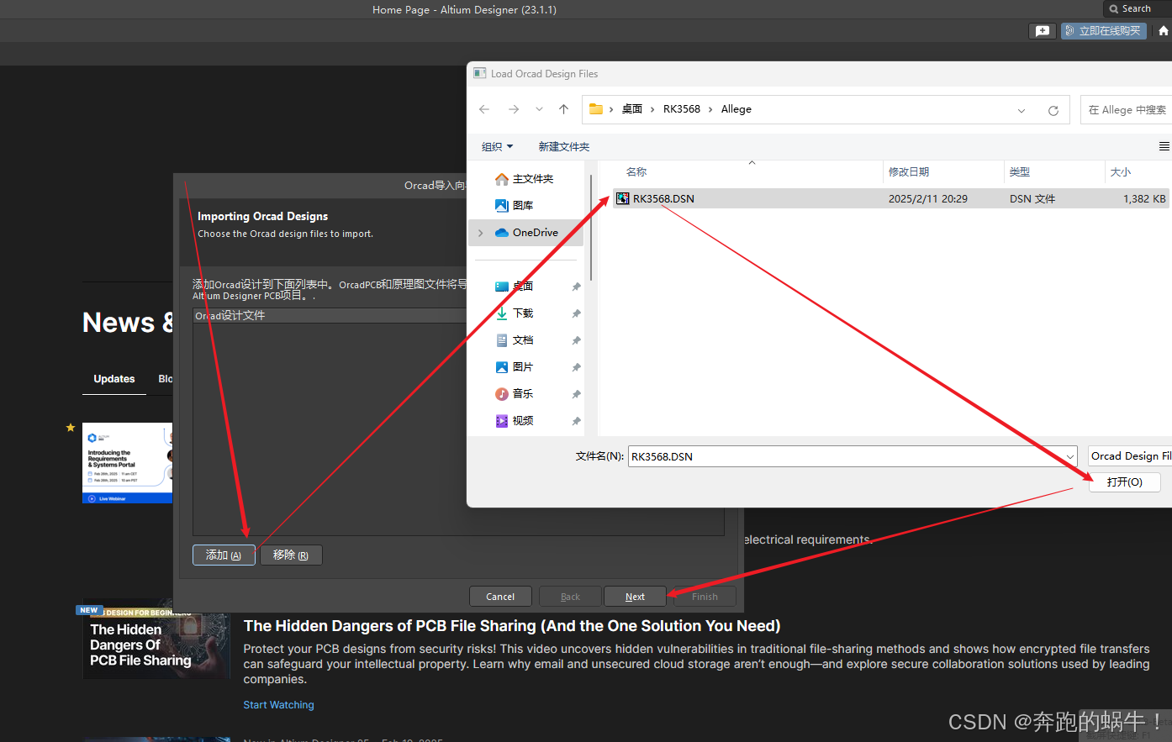Open the view options icon

(x=1164, y=146)
